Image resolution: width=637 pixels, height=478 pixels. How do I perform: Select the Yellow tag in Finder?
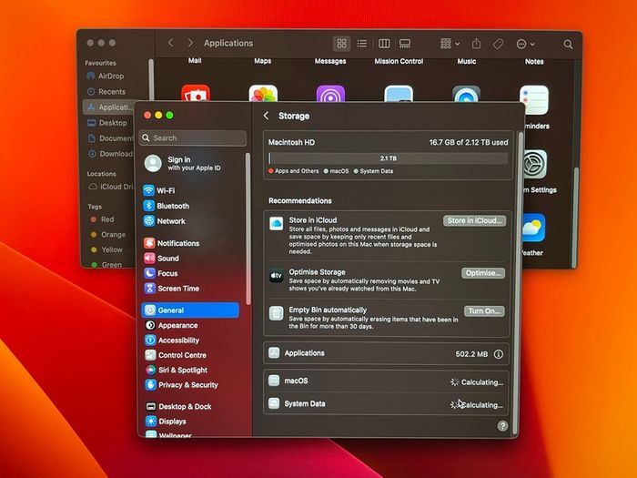(106, 249)
